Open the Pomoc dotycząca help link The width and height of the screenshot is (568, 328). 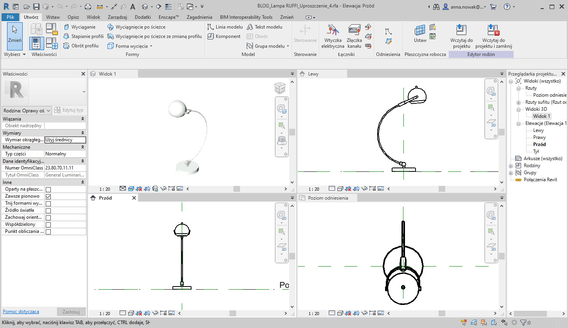click(x=21, y=312)
